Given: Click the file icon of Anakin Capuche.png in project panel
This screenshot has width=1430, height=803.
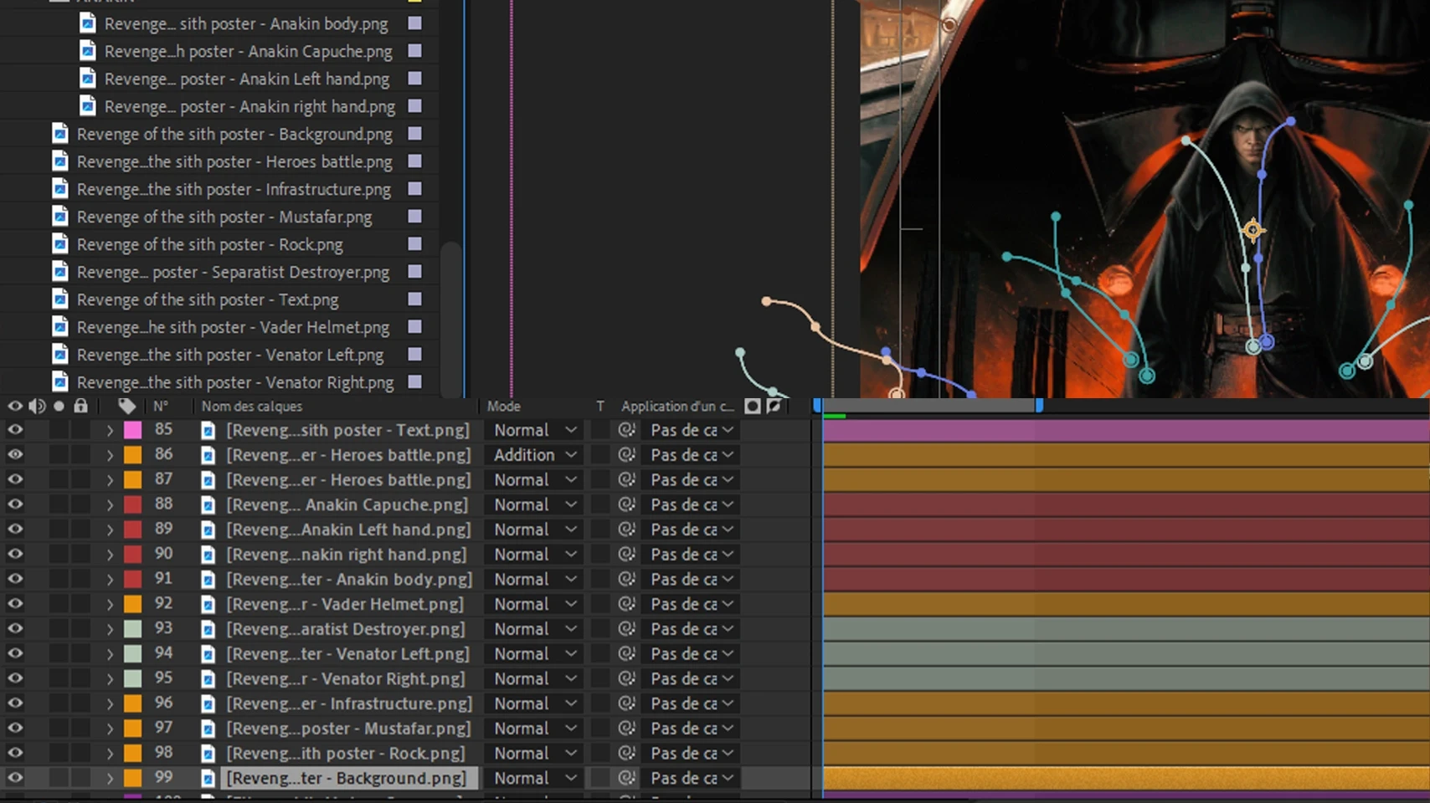Looking at the screenshot, I should tap(87, 51).
